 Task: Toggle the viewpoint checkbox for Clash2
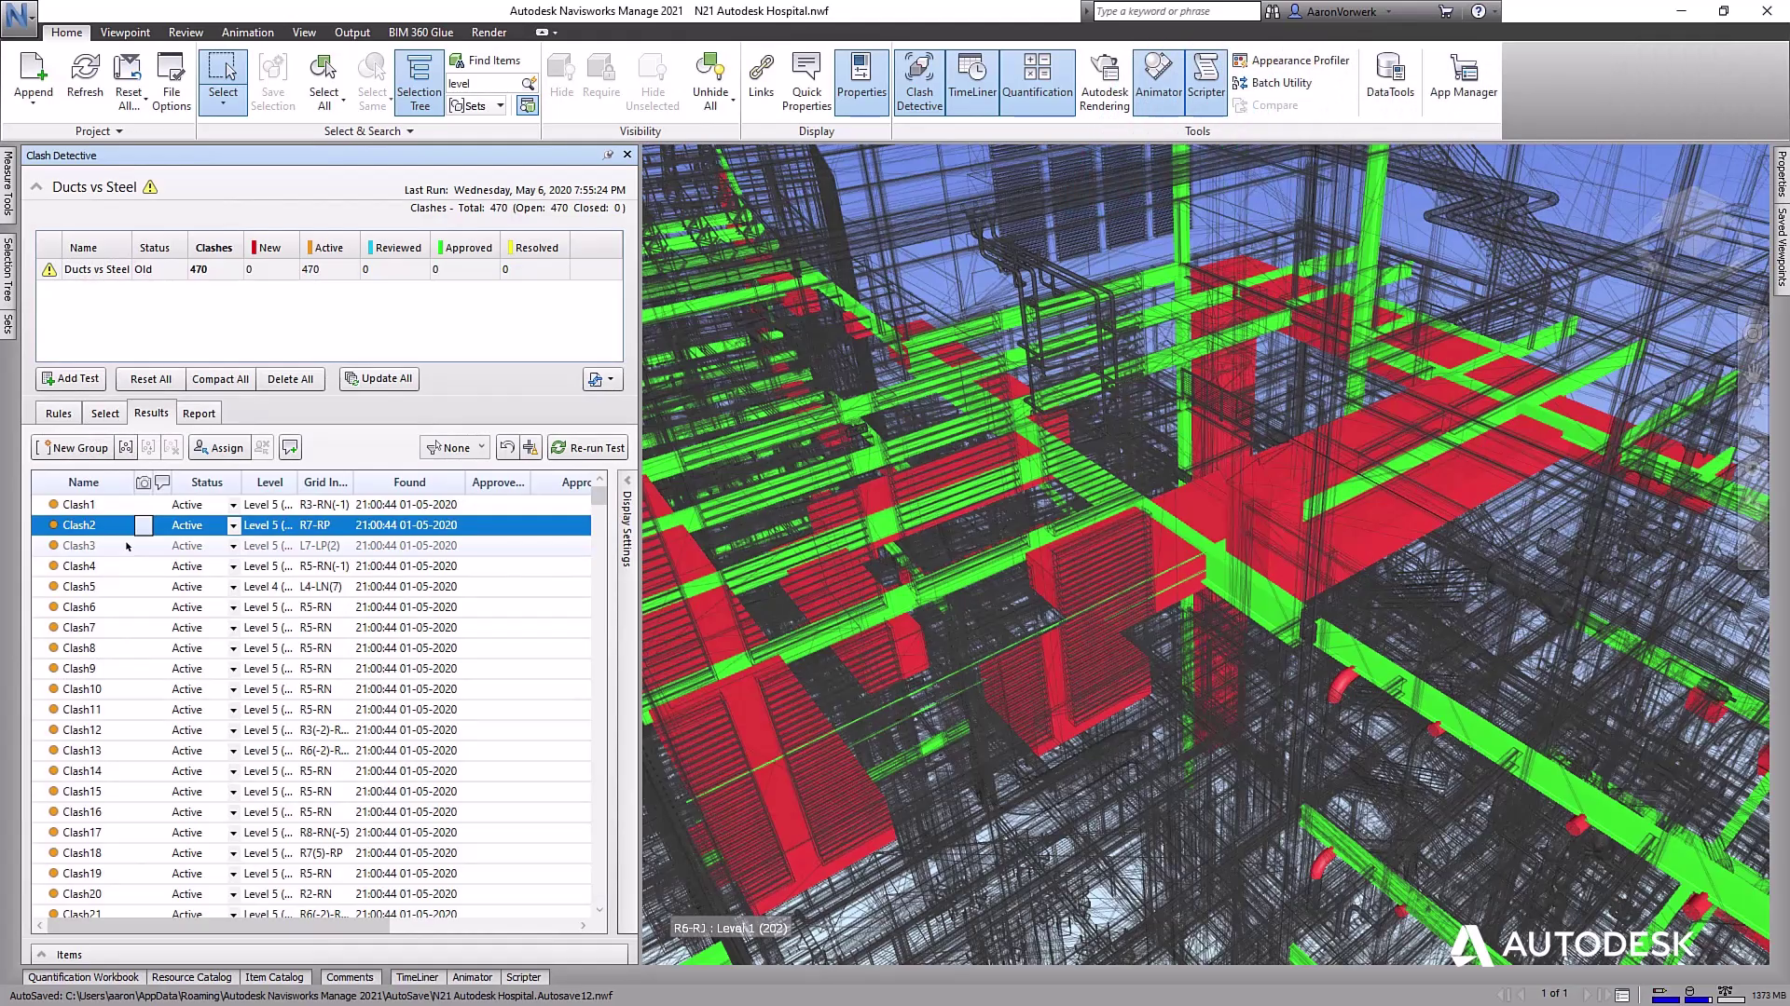coord(144,525)
